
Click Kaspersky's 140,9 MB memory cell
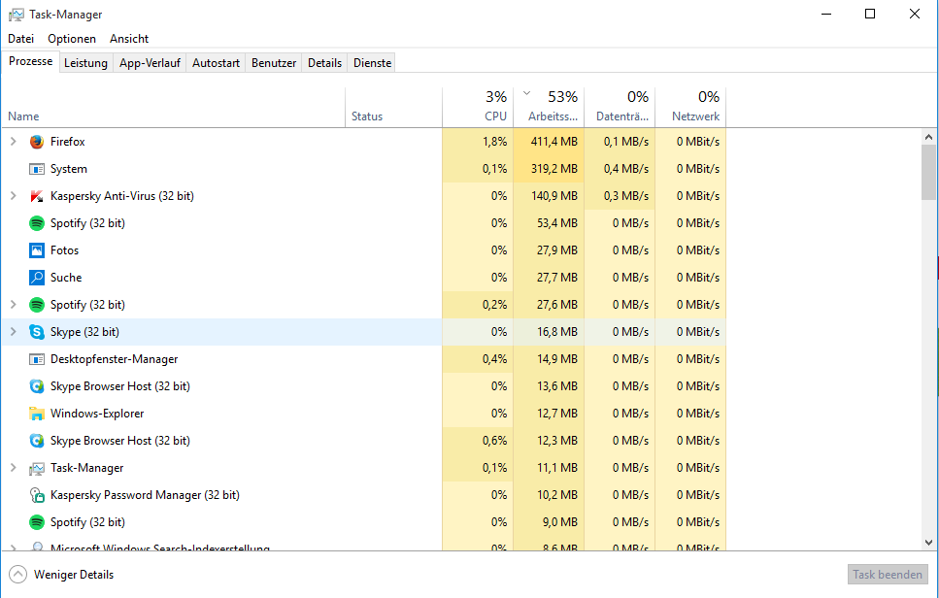(x=549, y=196)
